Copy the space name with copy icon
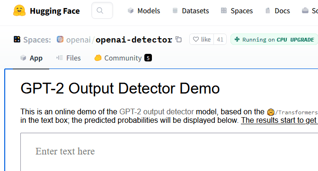The image size is (318, 171). pyautogui.click(x=178, y=40)
